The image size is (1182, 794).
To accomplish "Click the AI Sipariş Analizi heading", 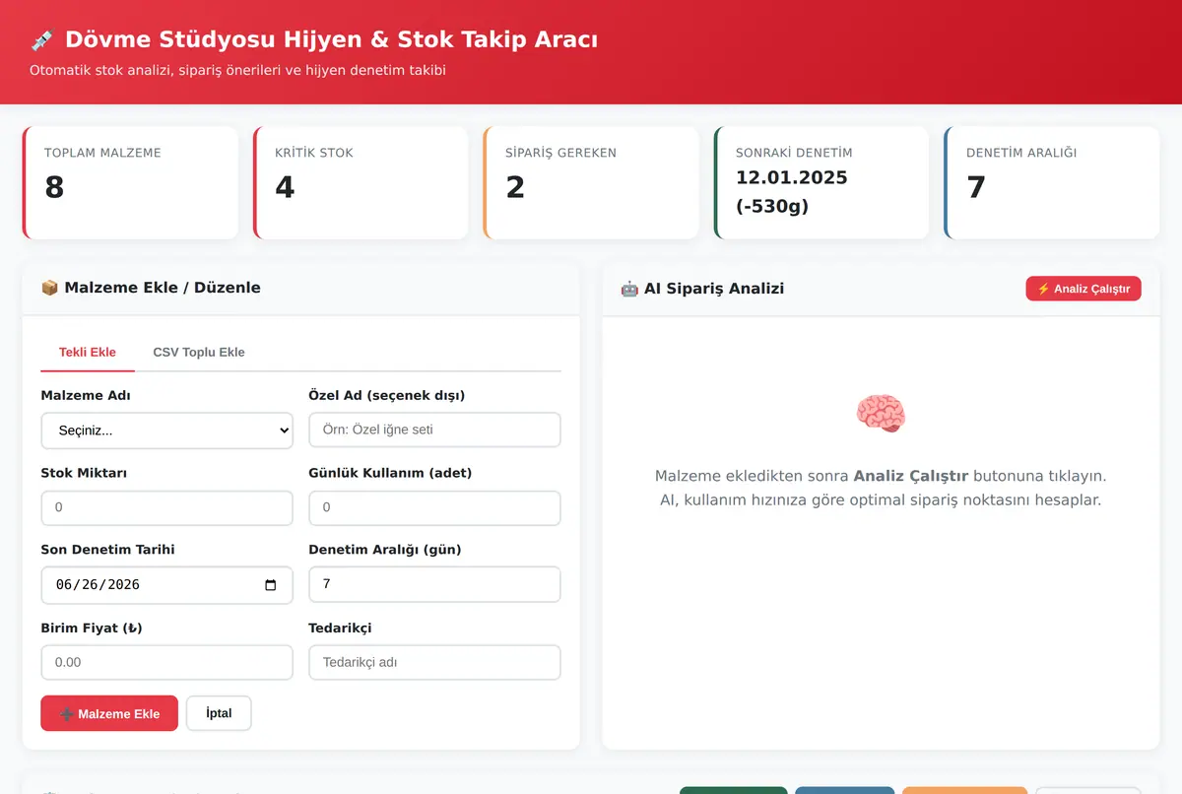I will tap(714, 289).
